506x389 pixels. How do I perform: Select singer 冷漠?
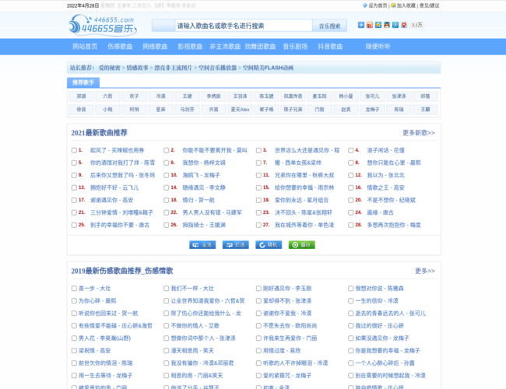[x=160, y=96]
